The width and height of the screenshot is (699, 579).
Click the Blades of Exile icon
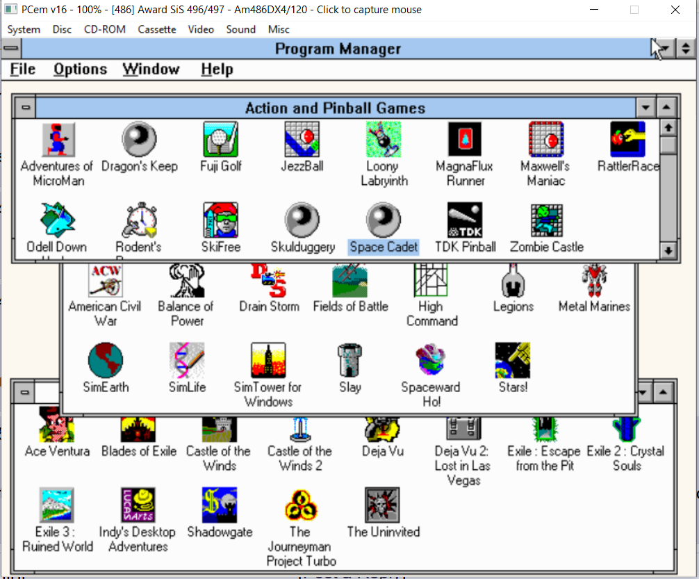pyautogui.click(x=138, y=430)
